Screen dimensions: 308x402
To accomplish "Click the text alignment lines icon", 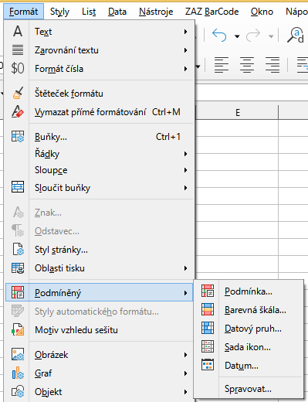I will (18, 50).
